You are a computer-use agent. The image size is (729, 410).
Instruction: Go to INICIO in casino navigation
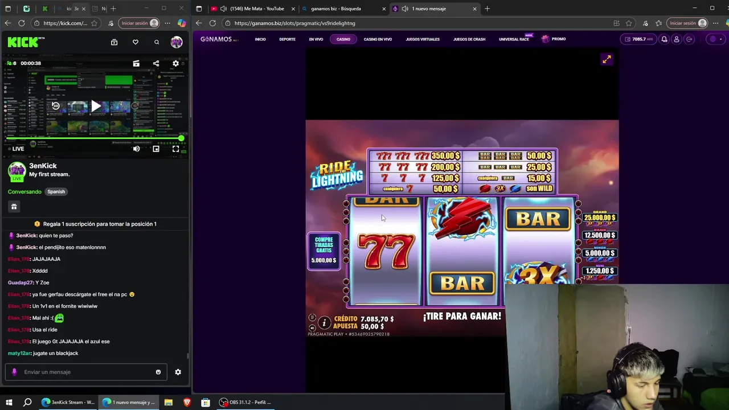pyautogui.click(x=260, y=39)
